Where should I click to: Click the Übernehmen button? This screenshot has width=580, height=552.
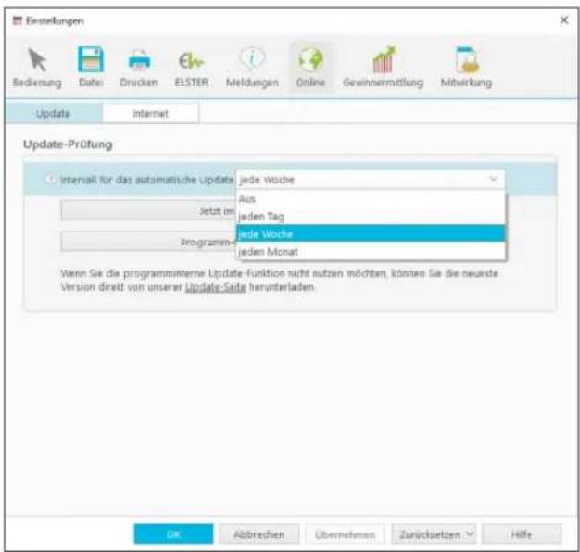click(345, 533)
